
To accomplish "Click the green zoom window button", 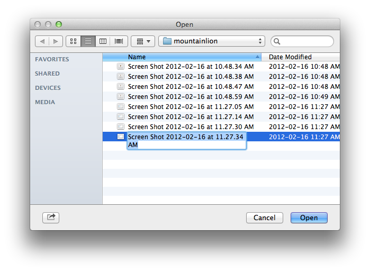I will [59, 24].
